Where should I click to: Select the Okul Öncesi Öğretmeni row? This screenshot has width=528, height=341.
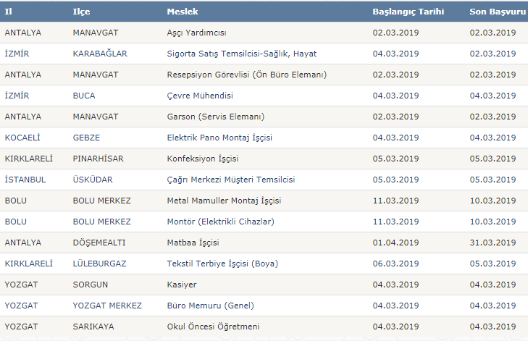264,327
